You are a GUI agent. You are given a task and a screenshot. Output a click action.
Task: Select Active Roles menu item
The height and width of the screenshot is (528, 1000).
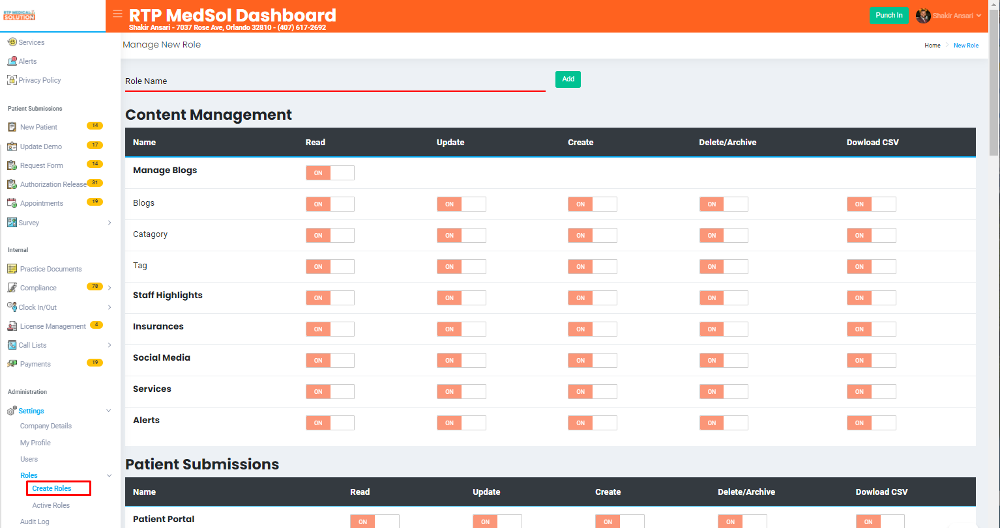click(x=51, y=505)
